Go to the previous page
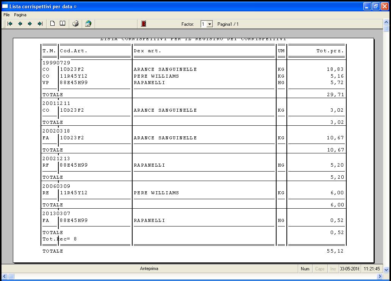This screenshot has height=281, width=391. (20, 24)
